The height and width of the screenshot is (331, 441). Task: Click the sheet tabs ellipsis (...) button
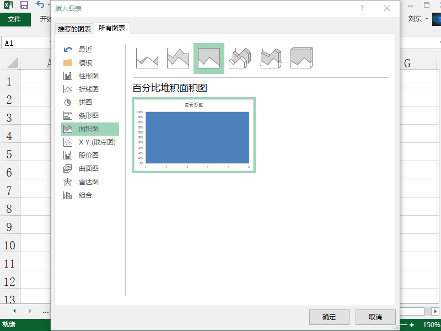(x=46, y=311)
